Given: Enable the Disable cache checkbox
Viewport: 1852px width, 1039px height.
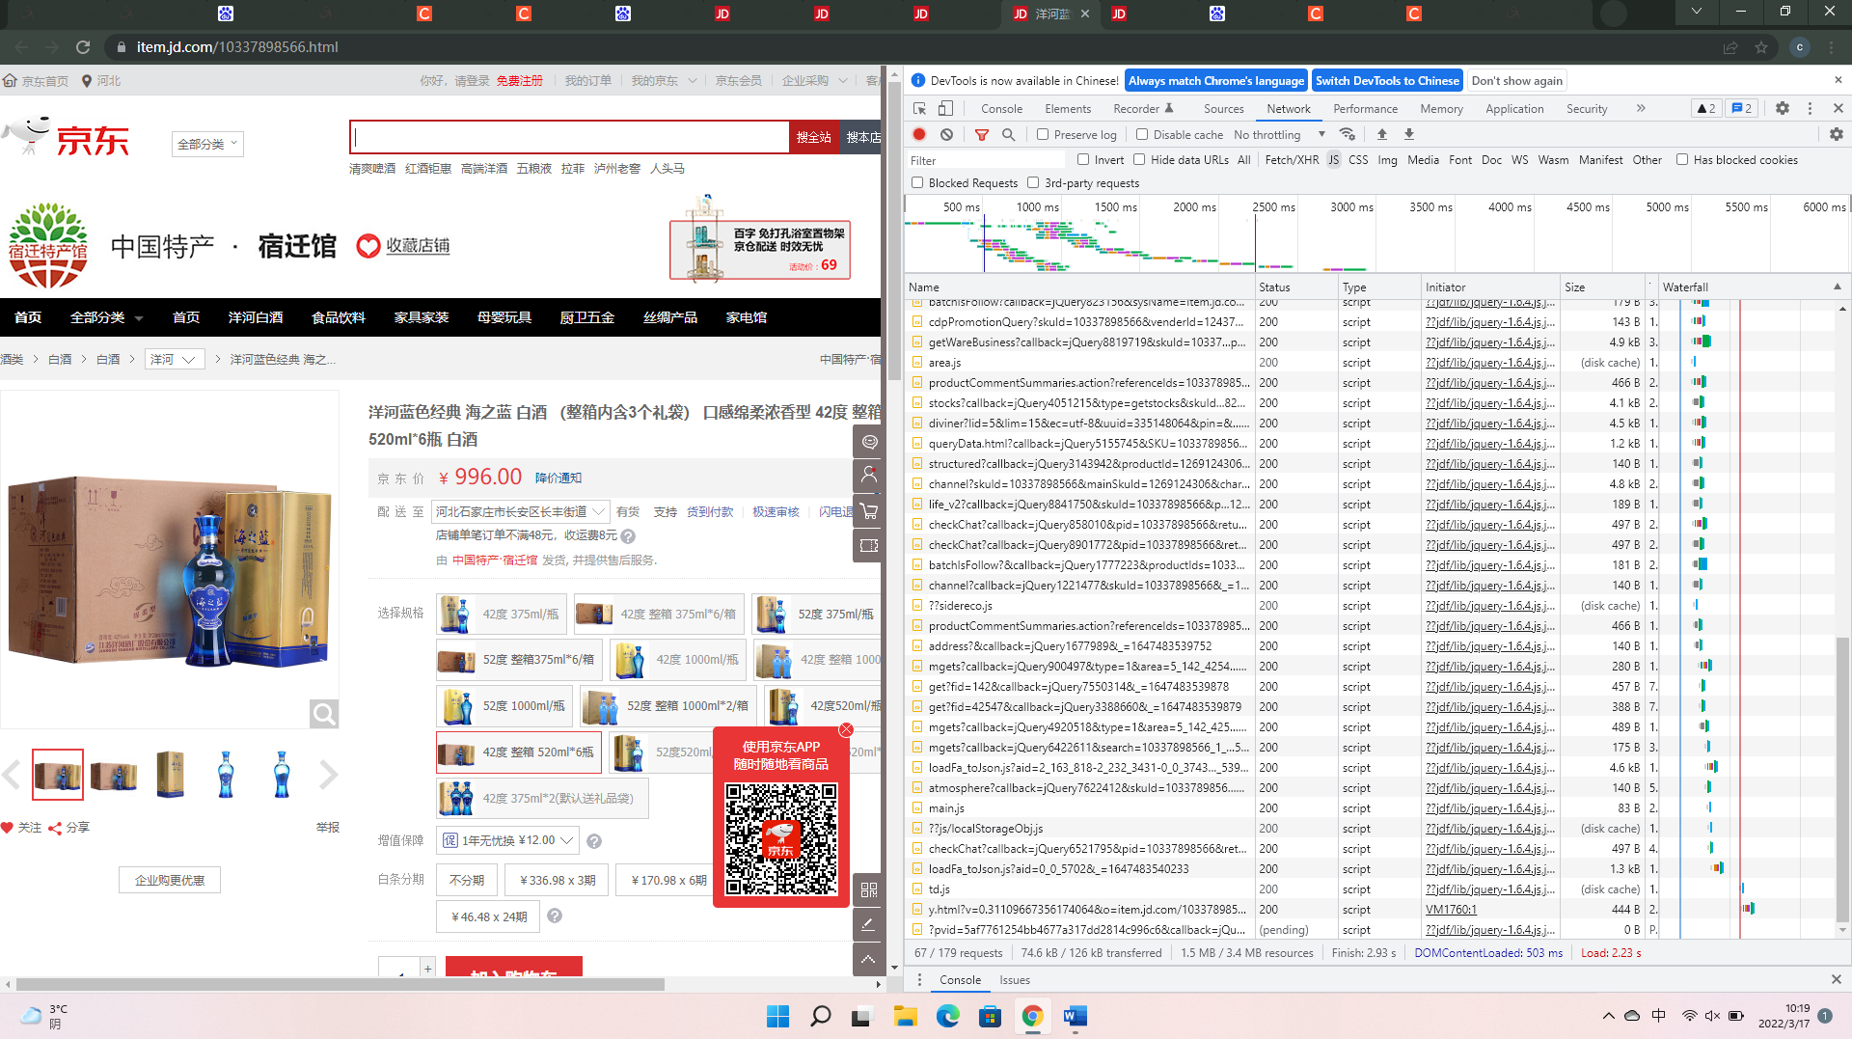Looking at the screenshot, I should click(1142, 135).
